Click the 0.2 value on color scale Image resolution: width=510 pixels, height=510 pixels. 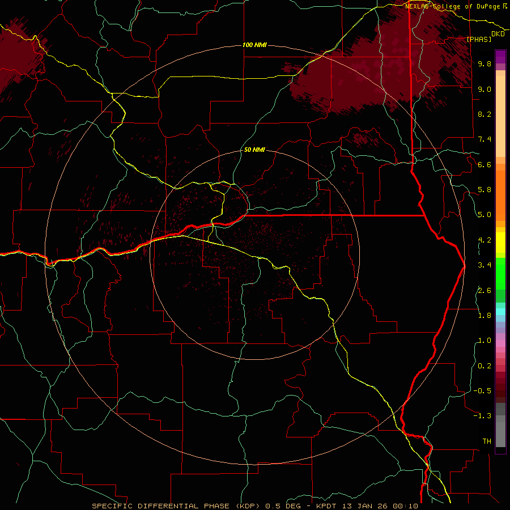484,366
